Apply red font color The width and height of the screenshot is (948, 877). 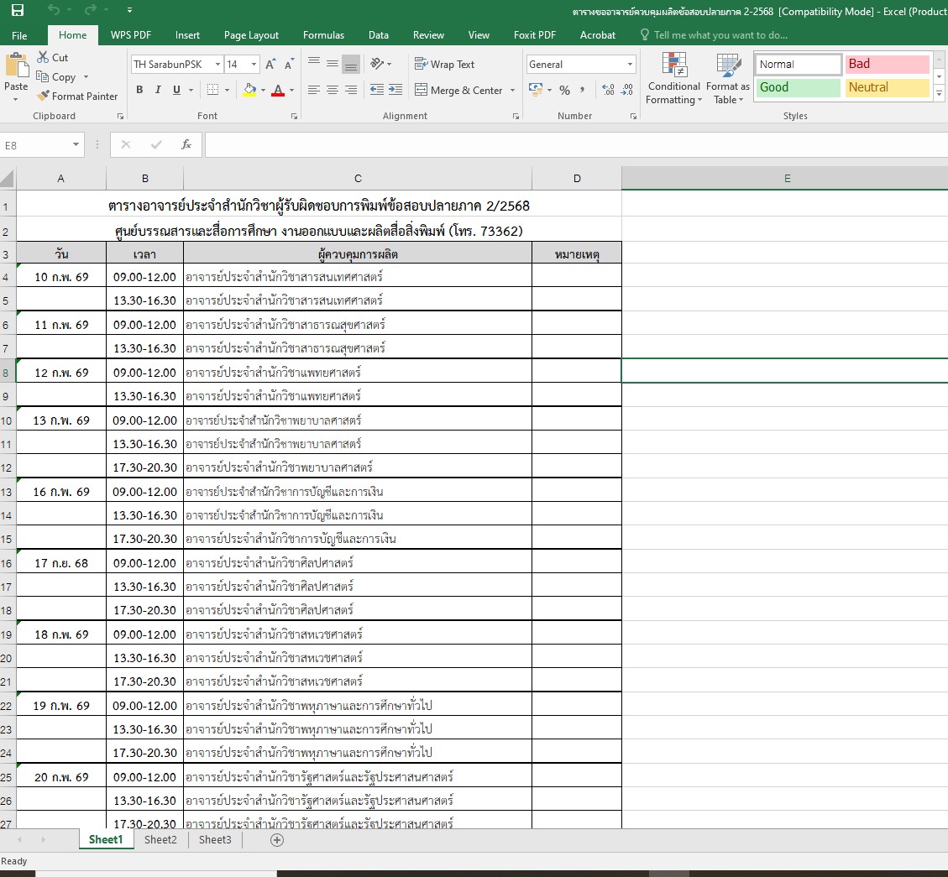[278, 90]
